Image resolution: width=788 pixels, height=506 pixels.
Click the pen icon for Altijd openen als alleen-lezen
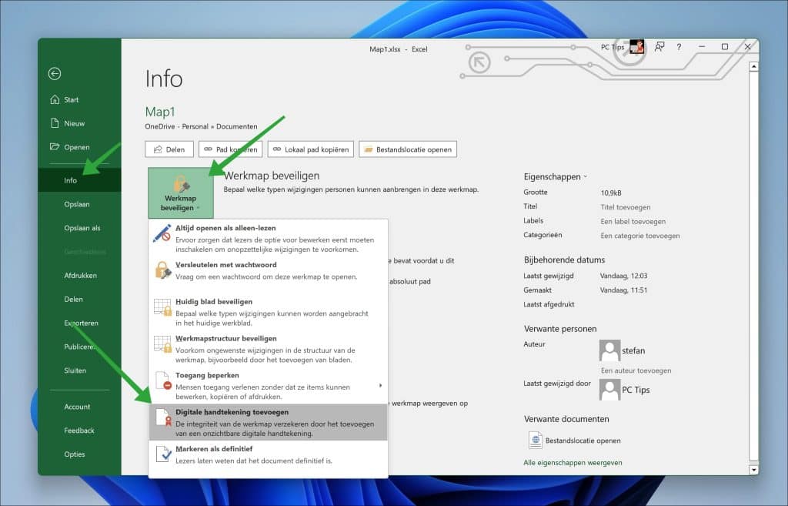tap(159, 235)
